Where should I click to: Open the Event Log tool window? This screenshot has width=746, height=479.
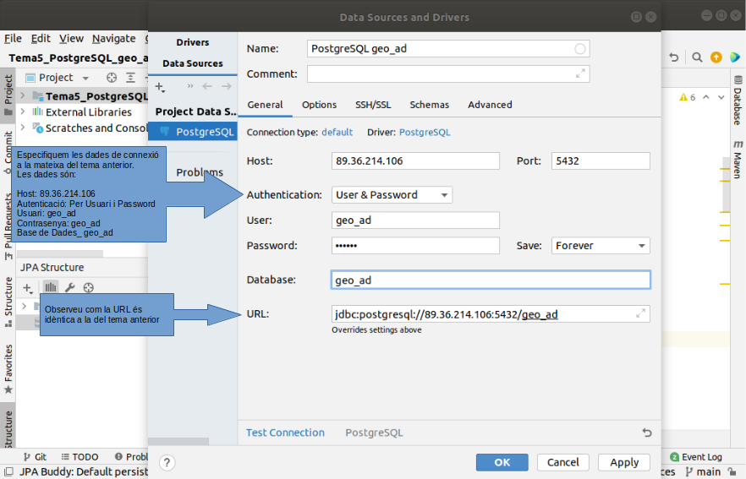click(x=696, y=457)
